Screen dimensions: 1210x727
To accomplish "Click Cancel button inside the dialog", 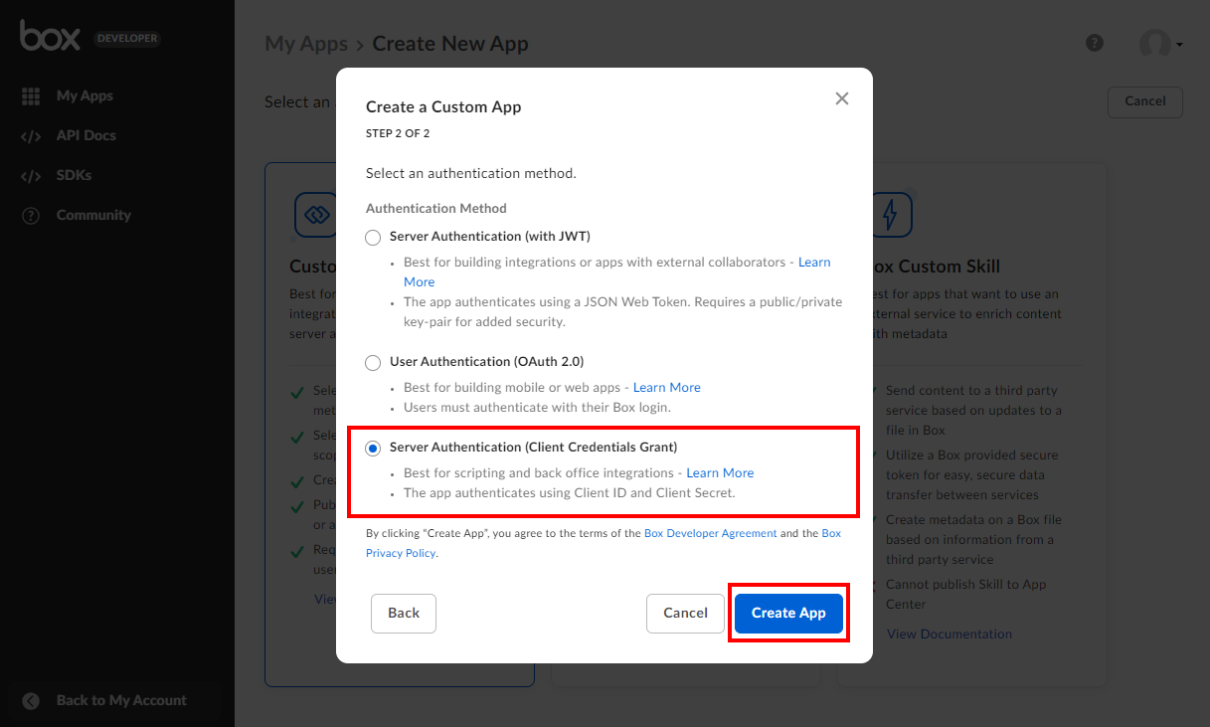I will [x=685, y=613].
